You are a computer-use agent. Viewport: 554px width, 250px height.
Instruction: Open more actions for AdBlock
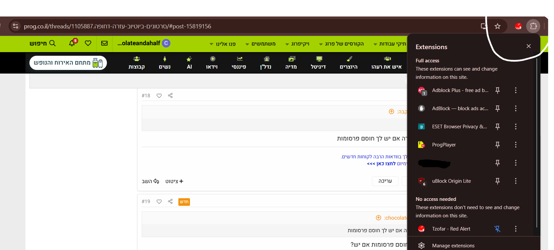pos(516,109)
